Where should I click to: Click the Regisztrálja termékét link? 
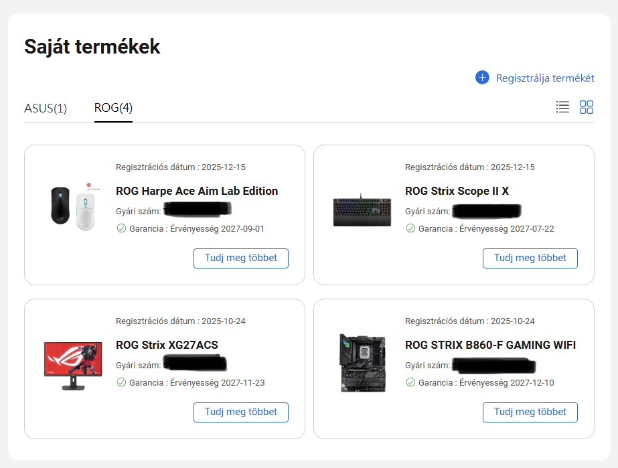tap(545, 78)
